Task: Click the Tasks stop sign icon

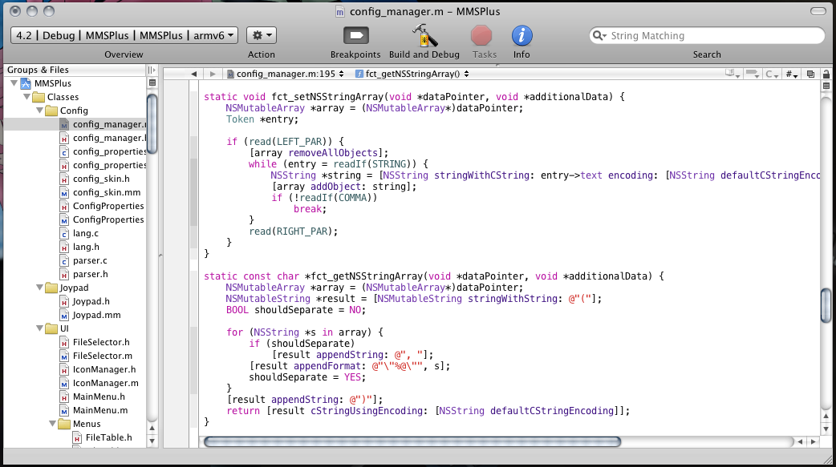Action: point(481,36)
